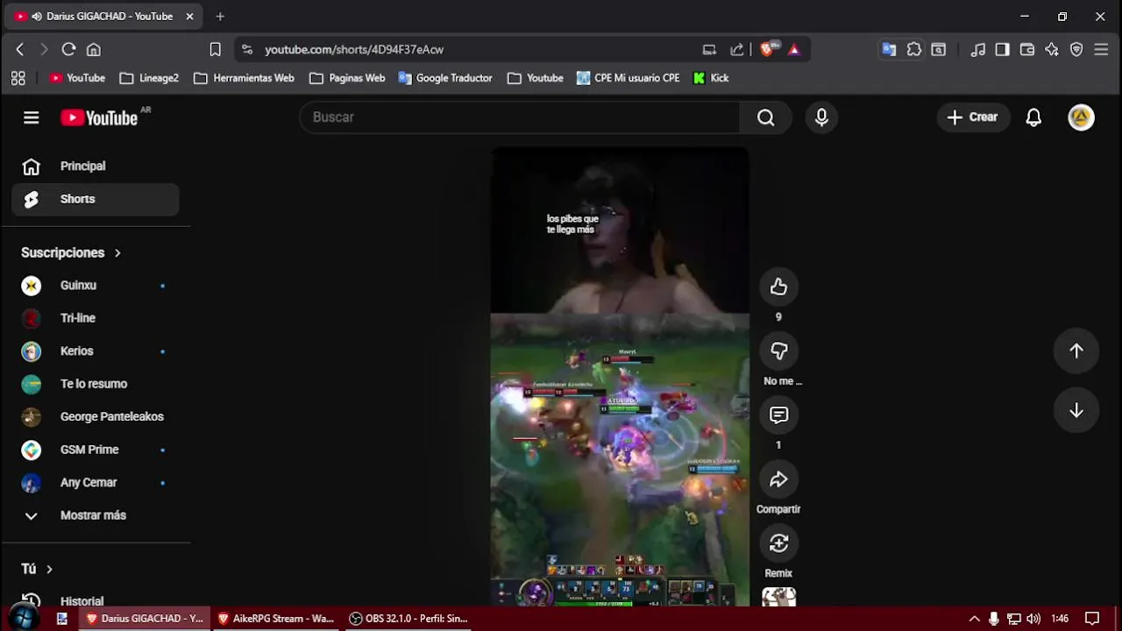1122x631 pixels.
Task: Open the Youtube bookmark folder
Action: (536, 78)
